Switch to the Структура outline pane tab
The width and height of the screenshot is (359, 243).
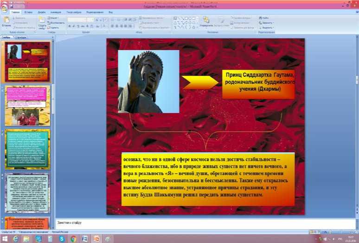(21, 37)
